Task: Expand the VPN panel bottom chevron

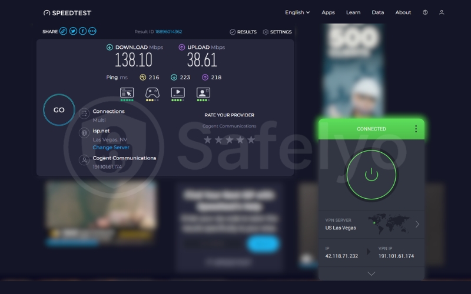Action: click(372, 273)
